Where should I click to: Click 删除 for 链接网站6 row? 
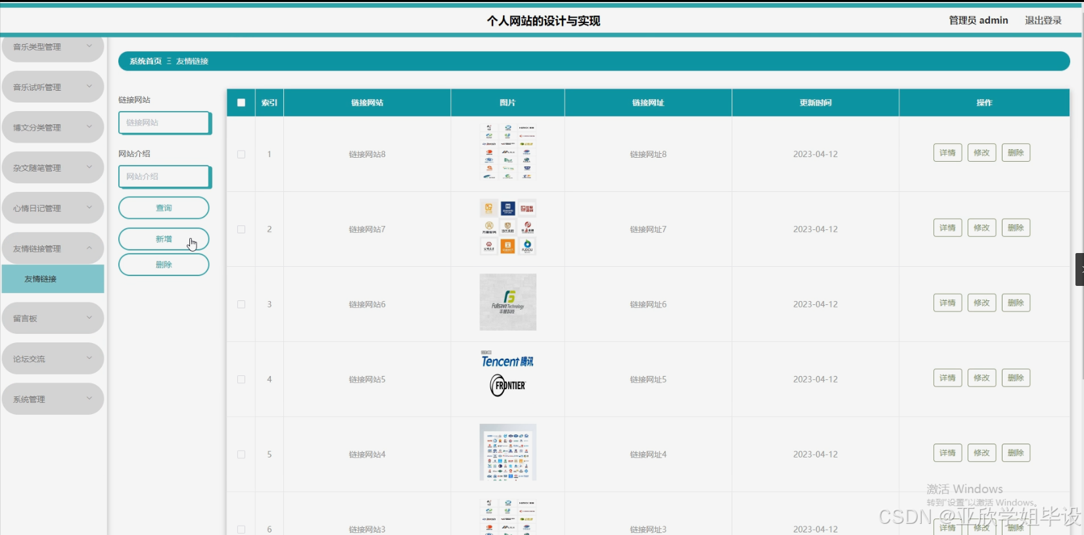click(1016, 302)
